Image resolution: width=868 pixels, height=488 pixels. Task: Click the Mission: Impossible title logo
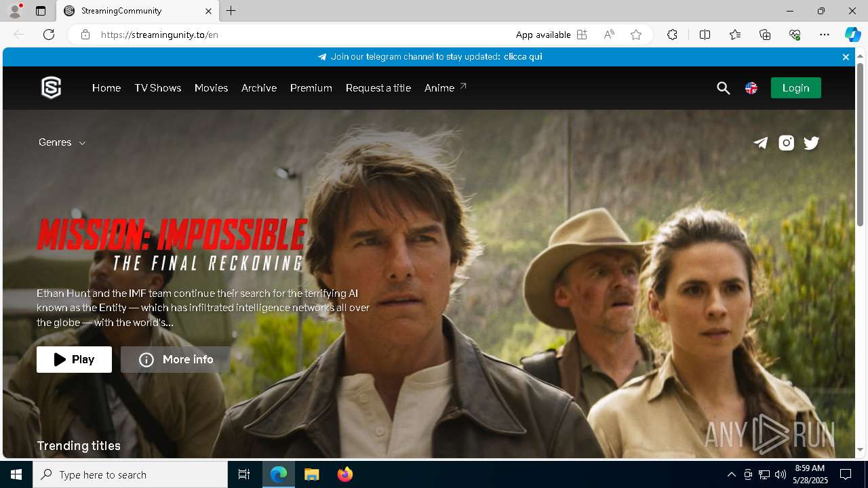pos(172,245)
